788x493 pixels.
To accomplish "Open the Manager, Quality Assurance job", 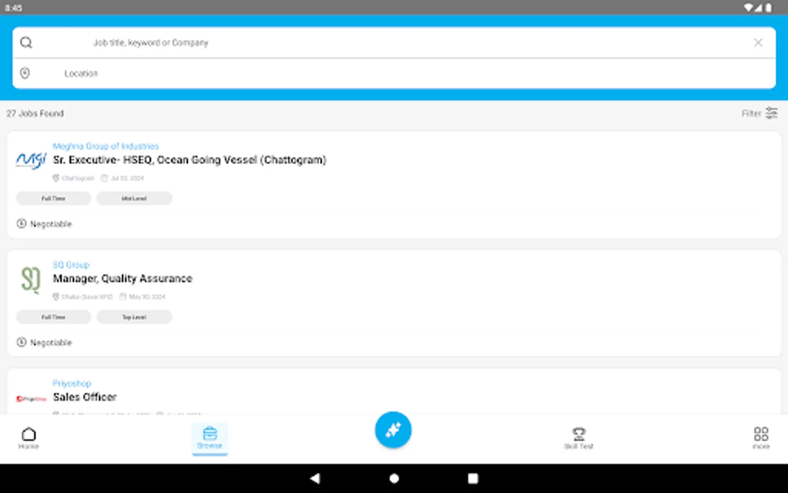I will point(123,278).
